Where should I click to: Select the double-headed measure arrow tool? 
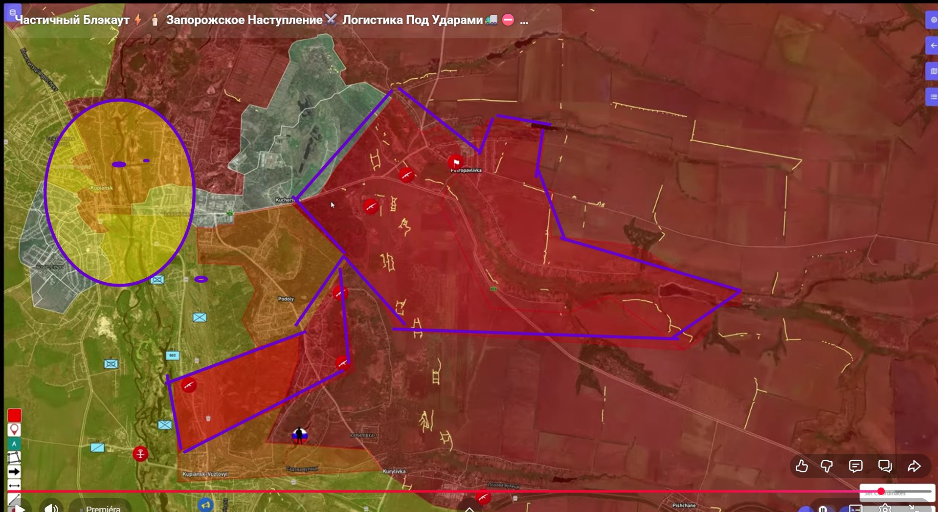coord(14,485)
